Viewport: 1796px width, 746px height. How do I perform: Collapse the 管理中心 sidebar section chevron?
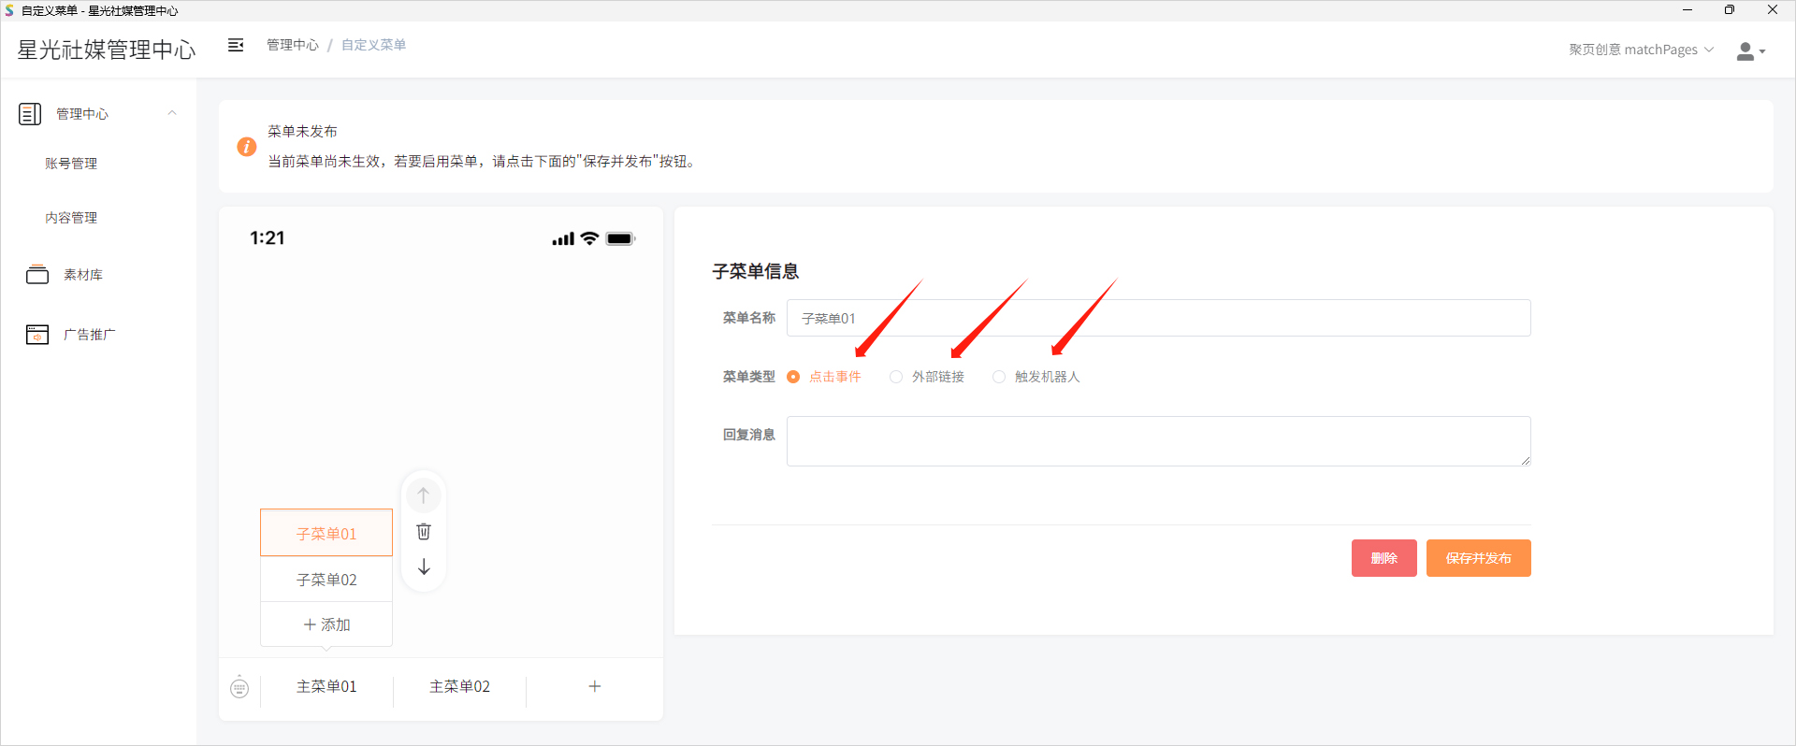(x=172, y=113)
